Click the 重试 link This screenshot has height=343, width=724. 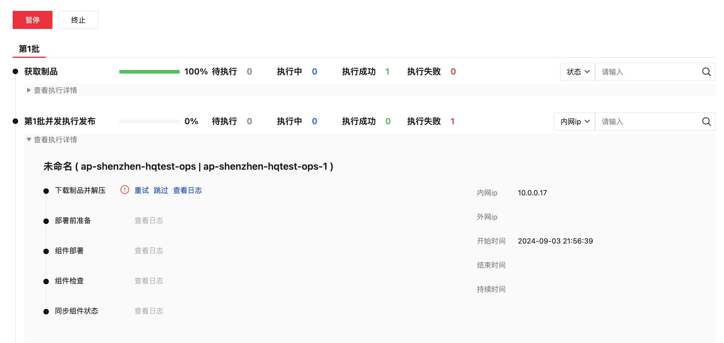coord(141,190)
